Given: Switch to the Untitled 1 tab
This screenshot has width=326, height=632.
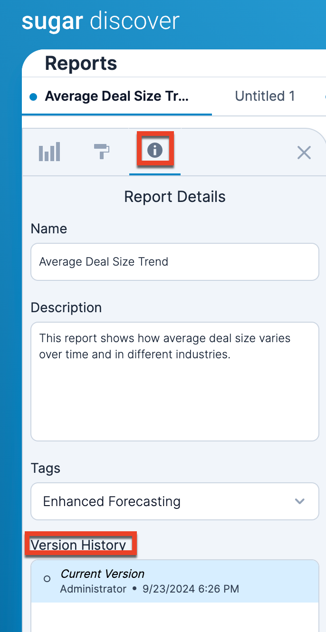Looking at the screenshot, I should point(265,96).
